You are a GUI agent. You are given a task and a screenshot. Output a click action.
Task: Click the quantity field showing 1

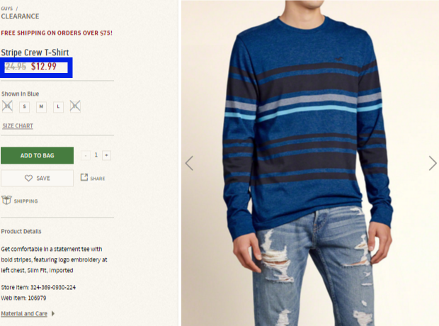96,155
